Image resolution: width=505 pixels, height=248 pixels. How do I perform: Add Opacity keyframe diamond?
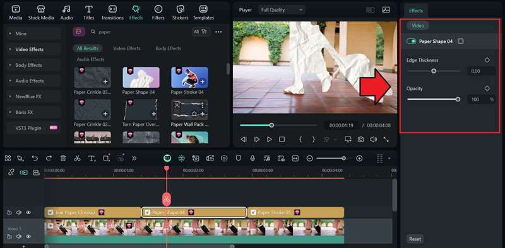(487, 88)
